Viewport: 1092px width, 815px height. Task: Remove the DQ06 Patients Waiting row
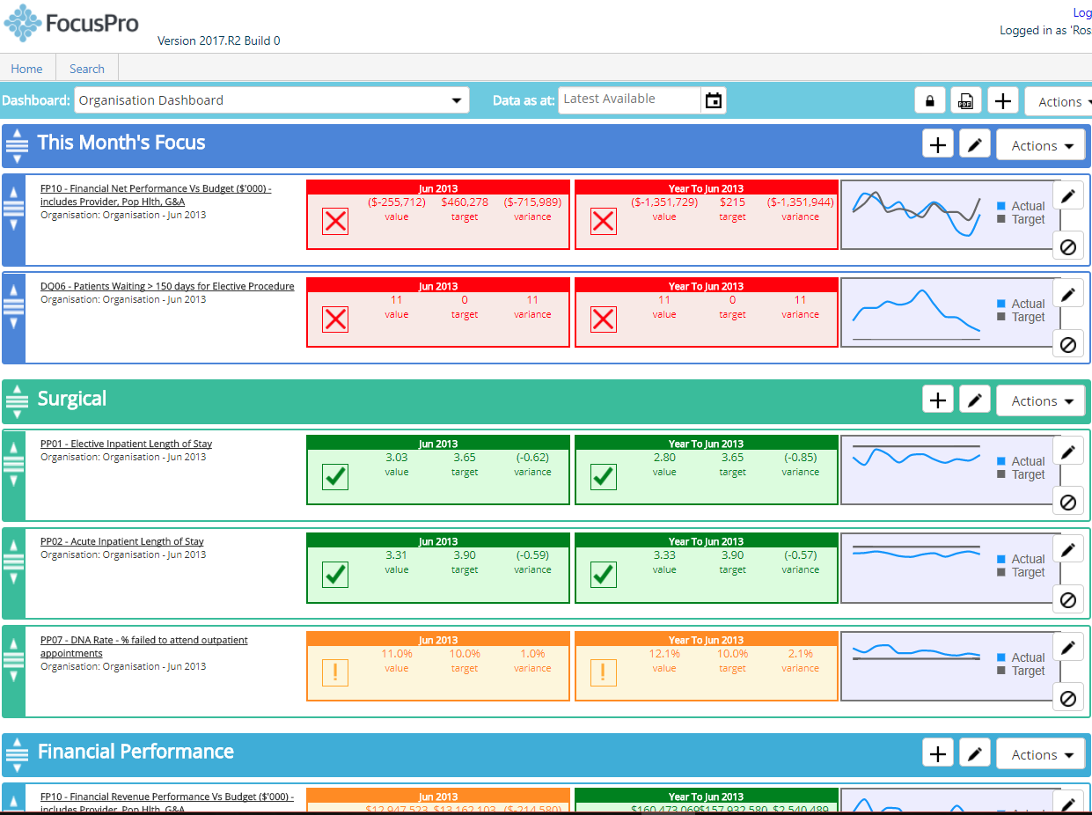(x=1068, y=345)
